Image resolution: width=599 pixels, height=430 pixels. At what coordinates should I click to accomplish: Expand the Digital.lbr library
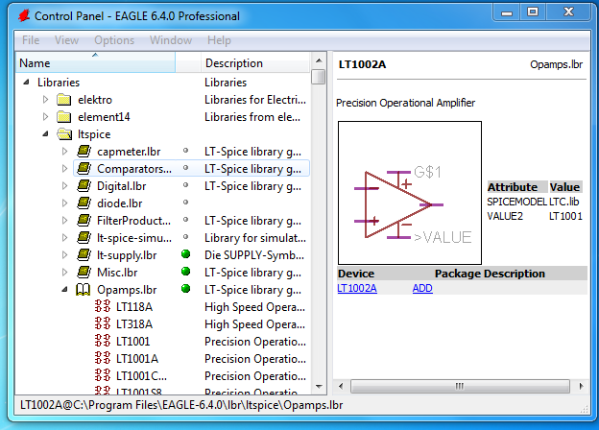pos(65,186)
